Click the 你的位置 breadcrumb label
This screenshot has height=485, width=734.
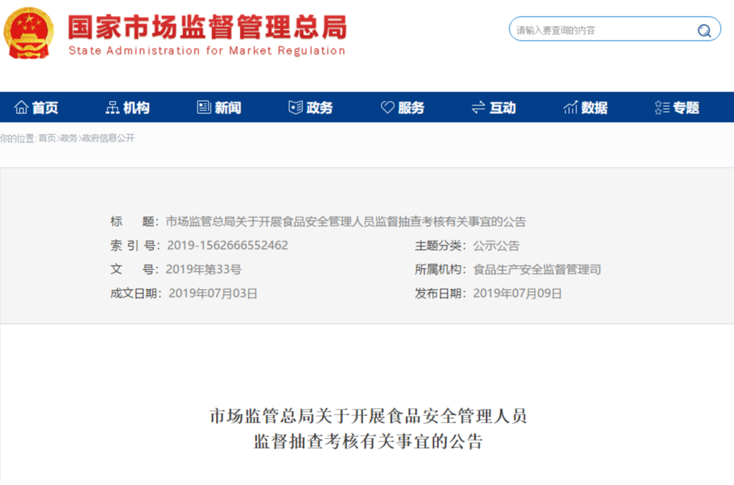click(17, 138)
